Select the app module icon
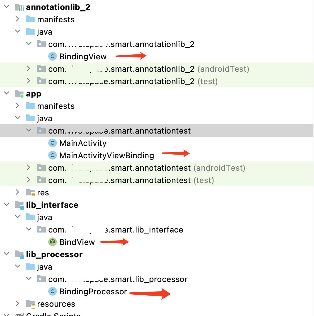 click(19, 94)
